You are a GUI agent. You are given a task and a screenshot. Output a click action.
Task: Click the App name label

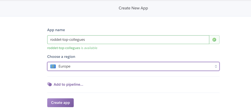pyautogui.click(x=56, y=30)
